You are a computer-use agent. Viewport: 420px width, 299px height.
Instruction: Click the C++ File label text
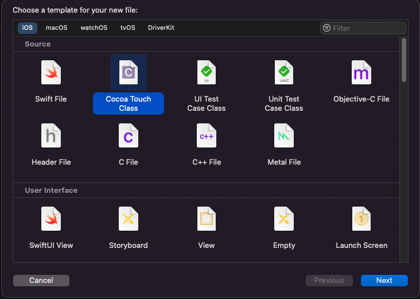click(207, 162)
